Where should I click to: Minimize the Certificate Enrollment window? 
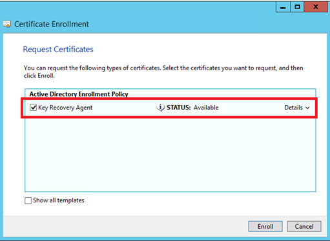click(x=283, y=7)
